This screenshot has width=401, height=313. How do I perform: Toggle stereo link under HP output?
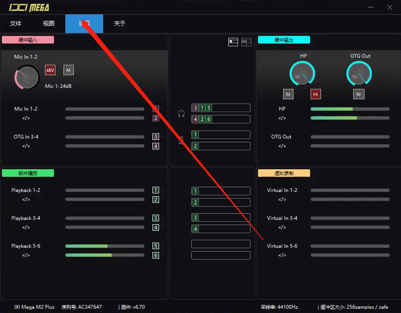pos(282,118)
